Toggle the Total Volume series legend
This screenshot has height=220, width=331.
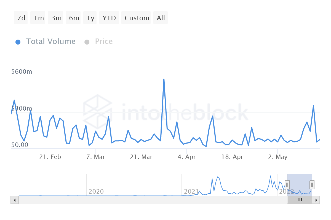click(x=46, y=42)
